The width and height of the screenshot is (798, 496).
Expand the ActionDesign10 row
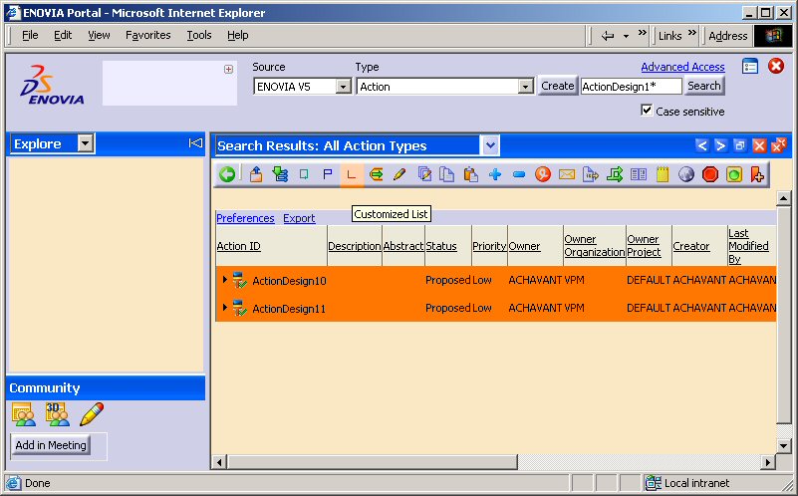pyautogui.click(x=224, y=279)
